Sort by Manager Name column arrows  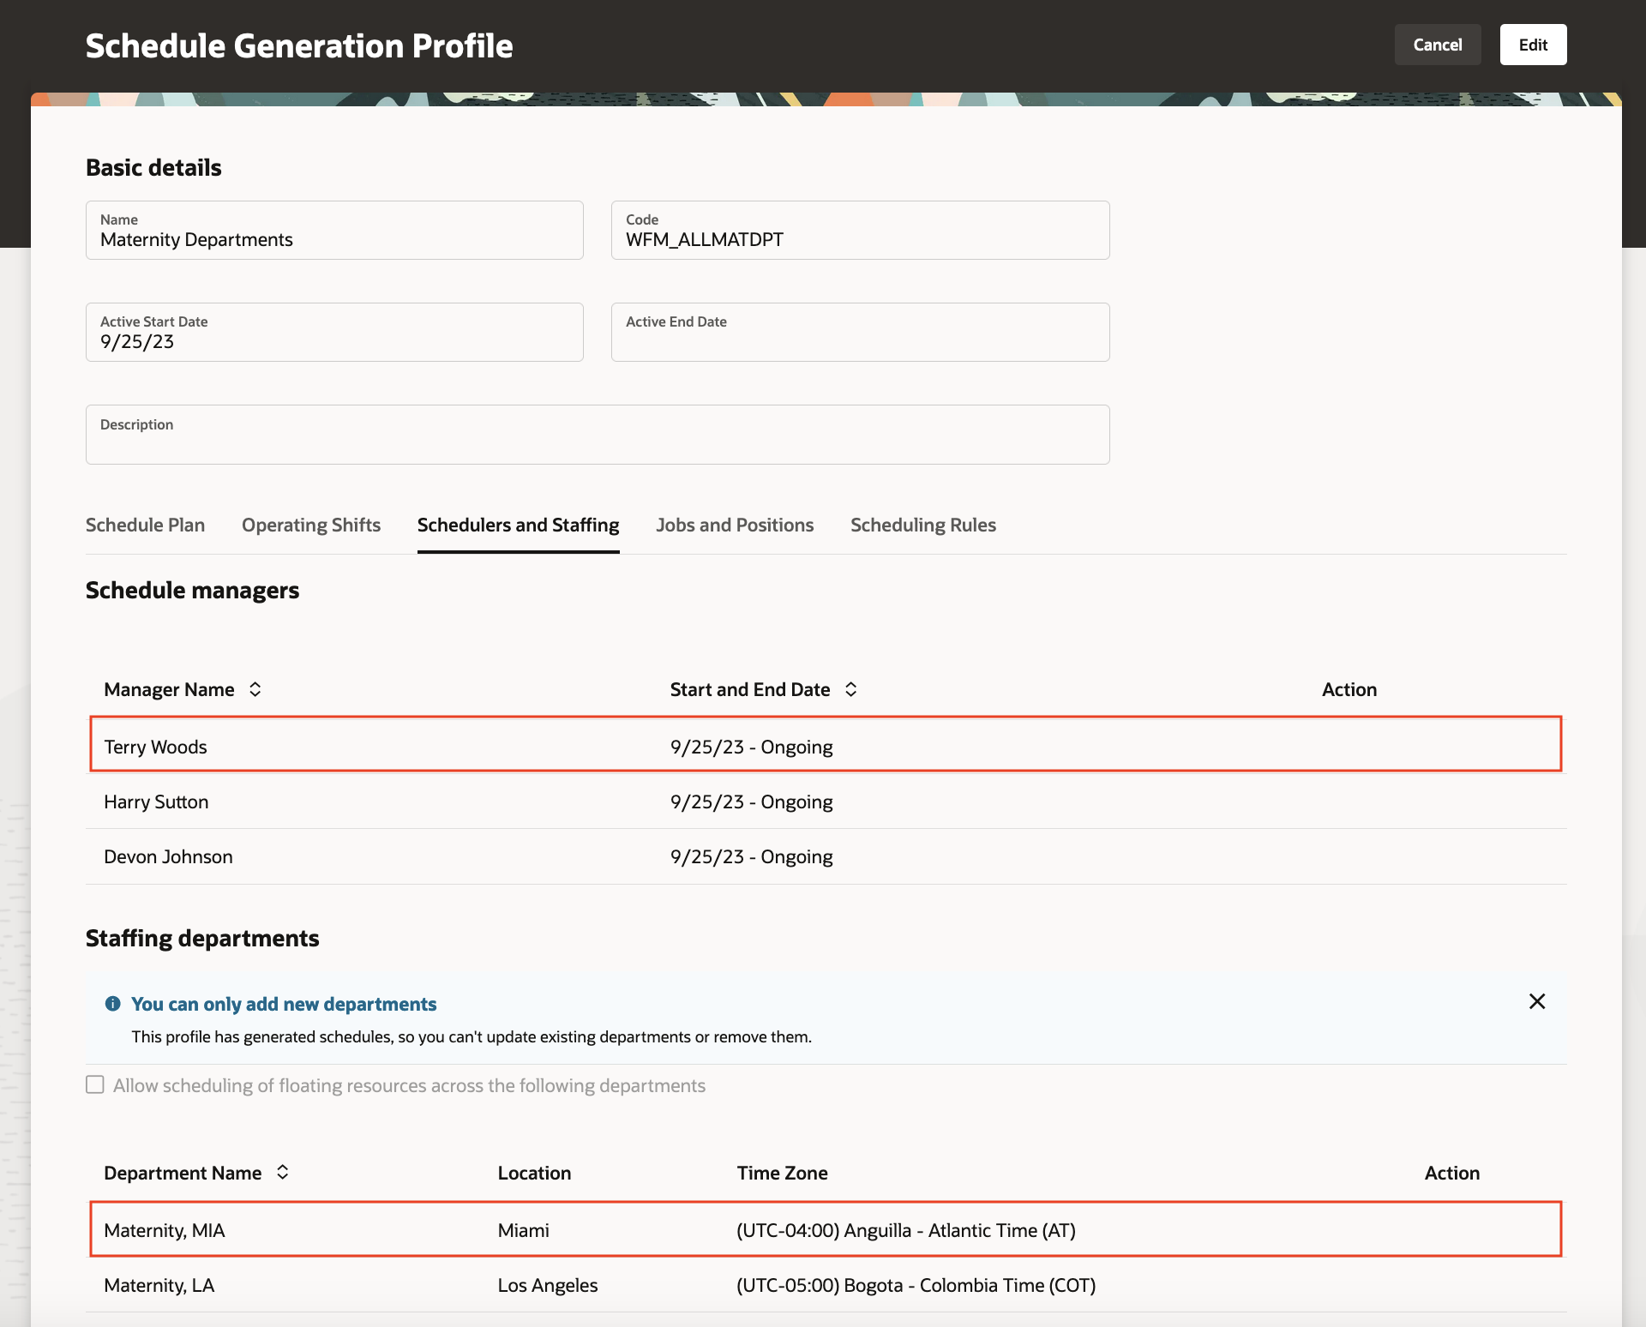tap(255, 689)
